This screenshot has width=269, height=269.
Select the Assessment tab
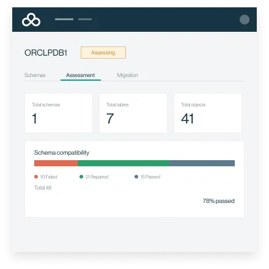[x=81, y=75]
